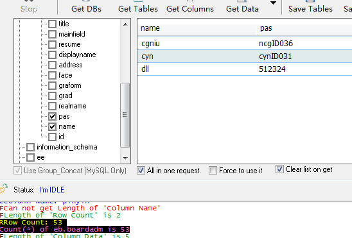Image resolution: width=352 pixels, height=238 pixels.
Task: Select the dll row name cell
Action: [145, 69]
